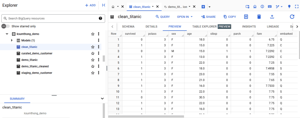Add a new tab with plus icon

pos(203,6)
